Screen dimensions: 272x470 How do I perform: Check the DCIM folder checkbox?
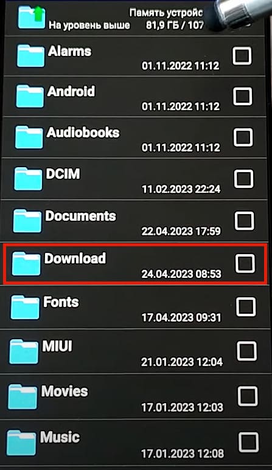pyautogui.click(x=243, y=179)
